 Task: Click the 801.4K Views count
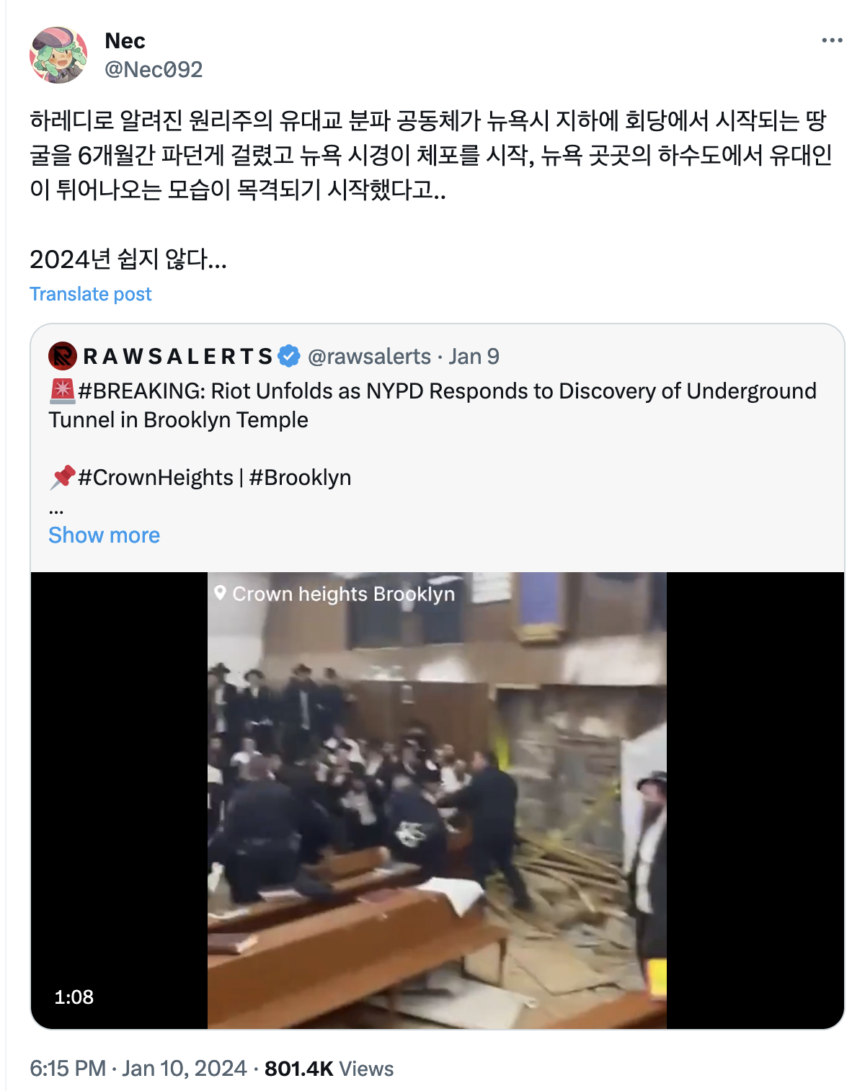pos(329,1068)
